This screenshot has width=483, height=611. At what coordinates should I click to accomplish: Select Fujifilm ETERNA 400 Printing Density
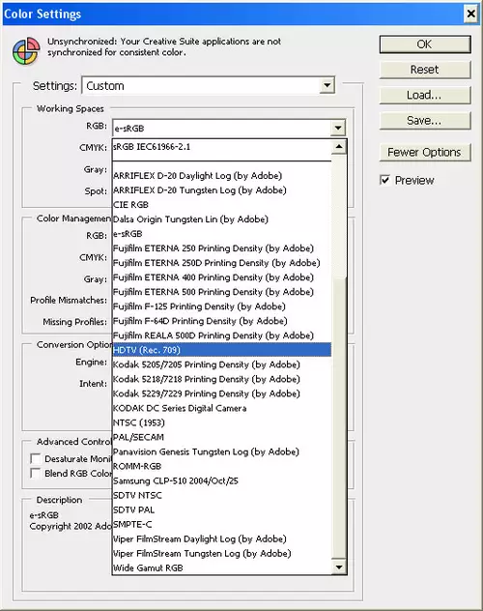coord(222,277)
